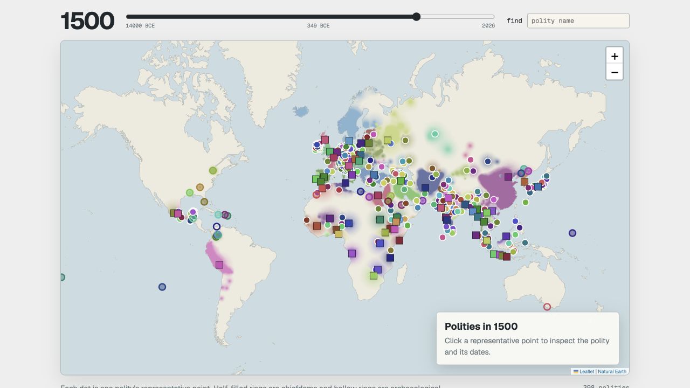690x388 pixels.
Task: Select the green circle in eastern North America
Action: coord(213,170)
